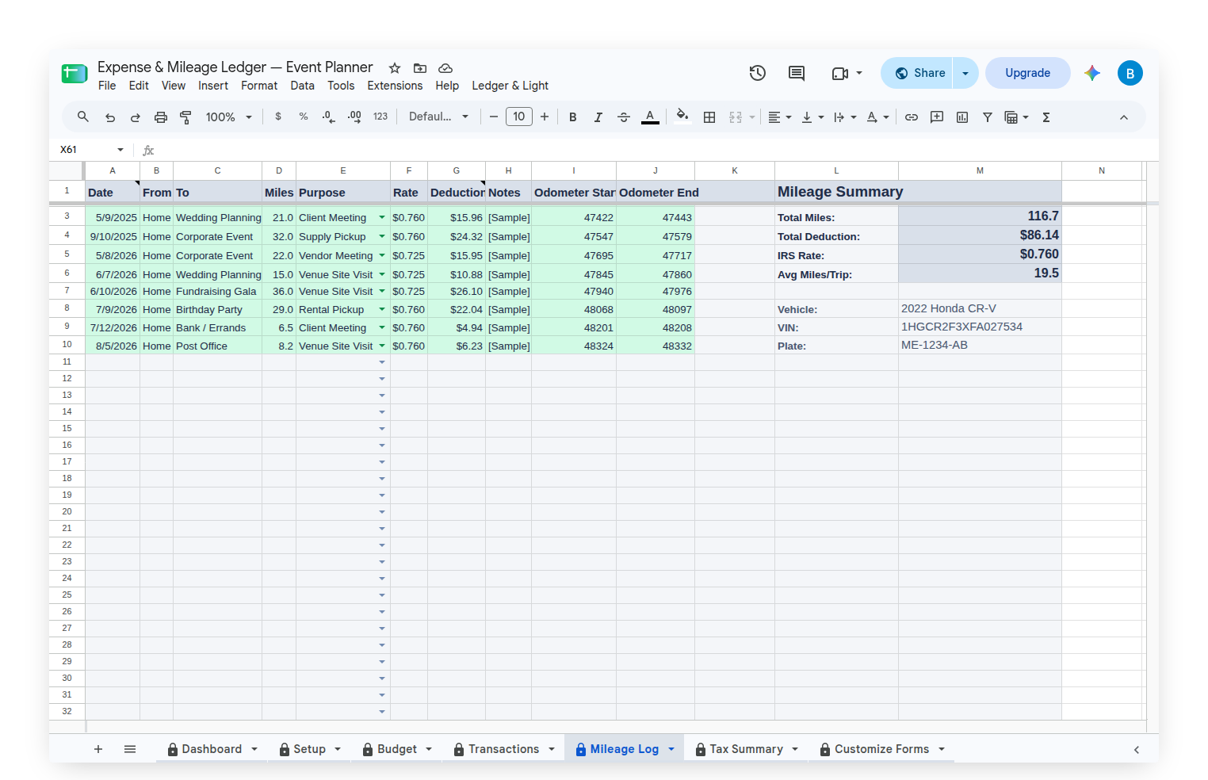Print the spreadsheet
This screenshot has height=780, width=1208.
pyautogui.click(x=161, y=117)
